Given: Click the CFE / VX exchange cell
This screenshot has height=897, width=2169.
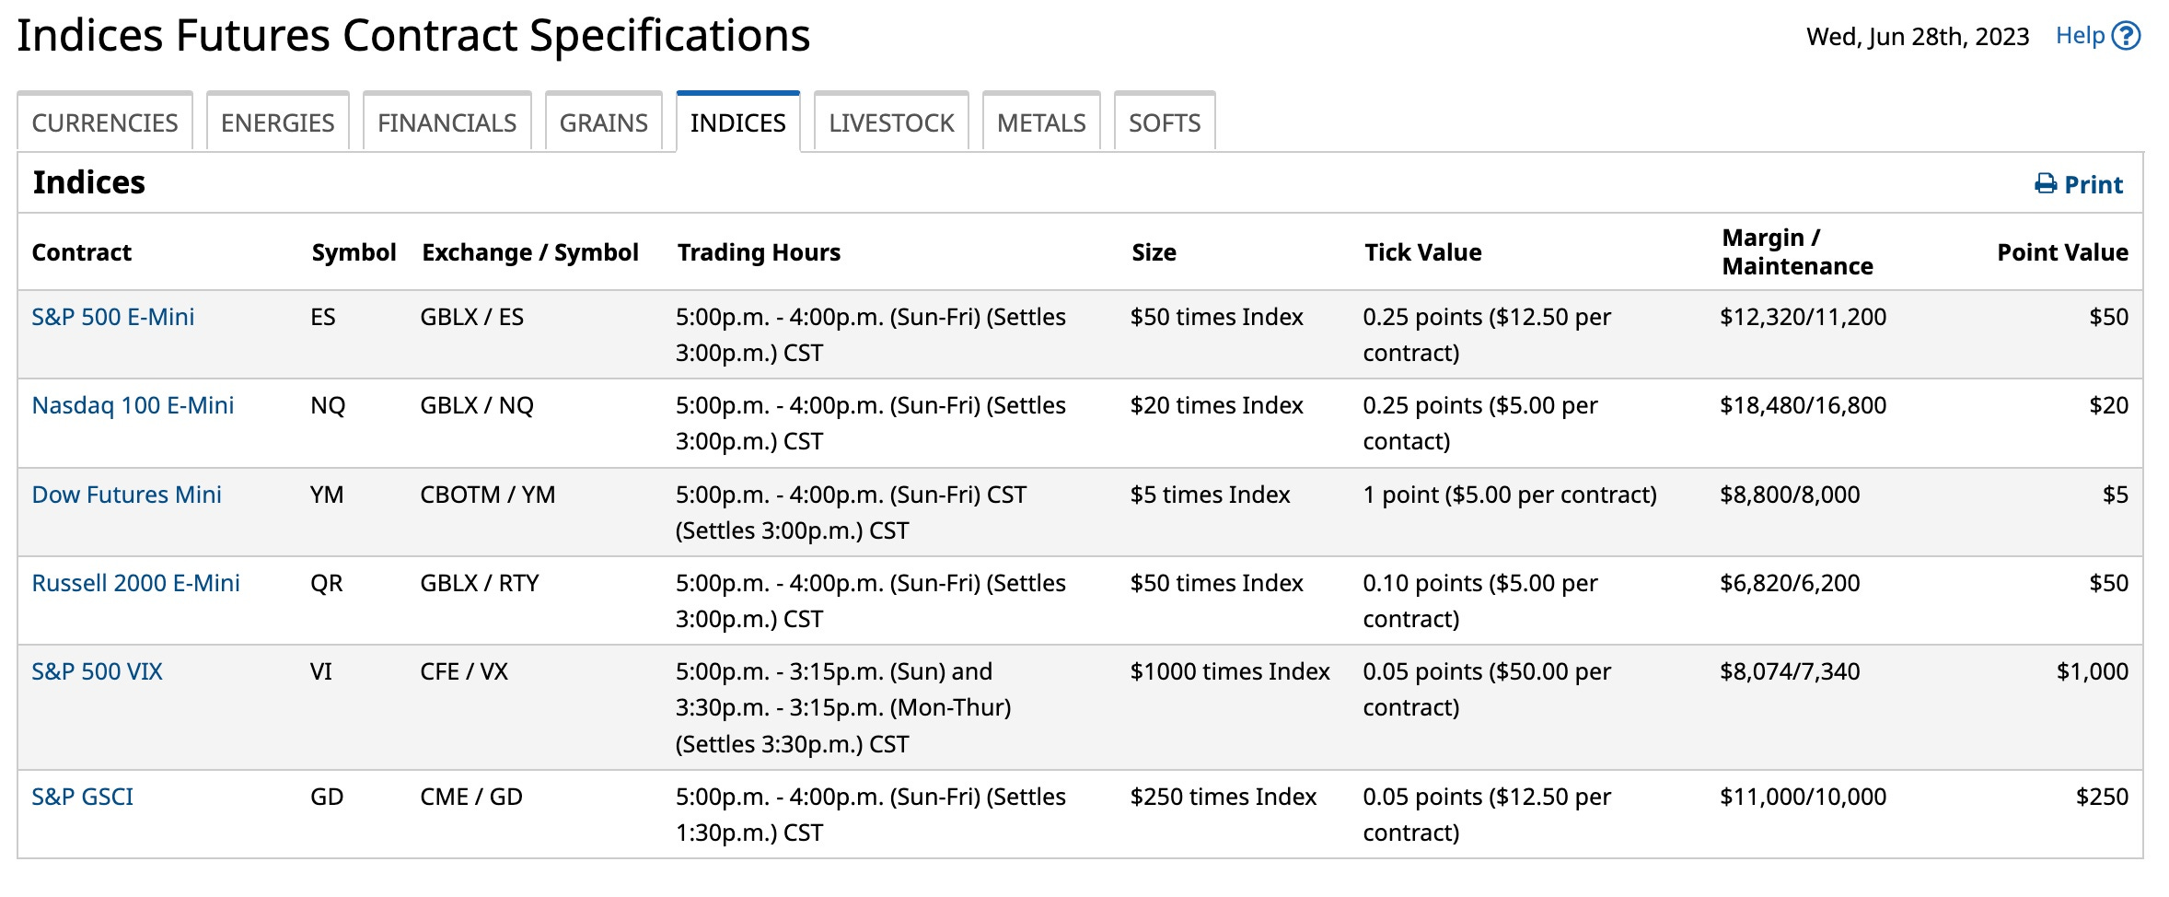Looking at the screenshot, I should (464, 671).
